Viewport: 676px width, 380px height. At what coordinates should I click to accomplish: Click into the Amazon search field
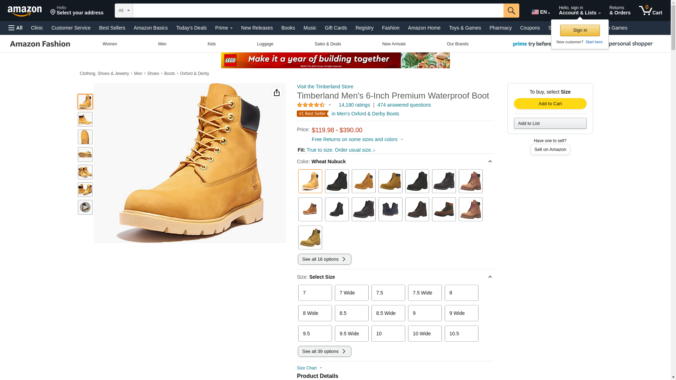[318, 11]
